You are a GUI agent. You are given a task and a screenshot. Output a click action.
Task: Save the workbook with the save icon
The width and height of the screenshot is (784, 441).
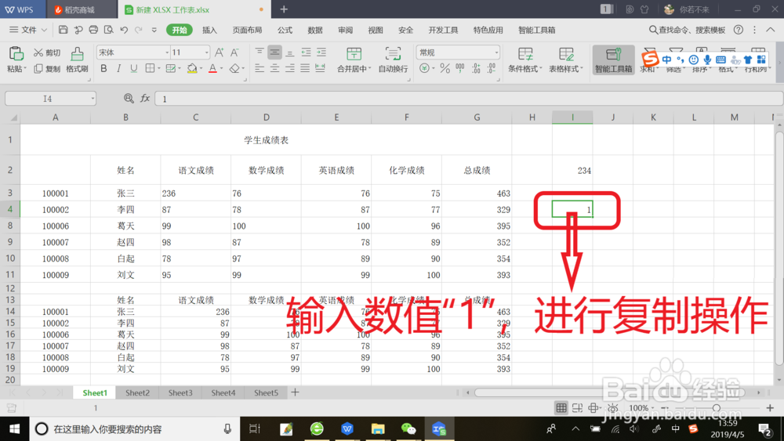pyautogui.click(x=63, y=30)
